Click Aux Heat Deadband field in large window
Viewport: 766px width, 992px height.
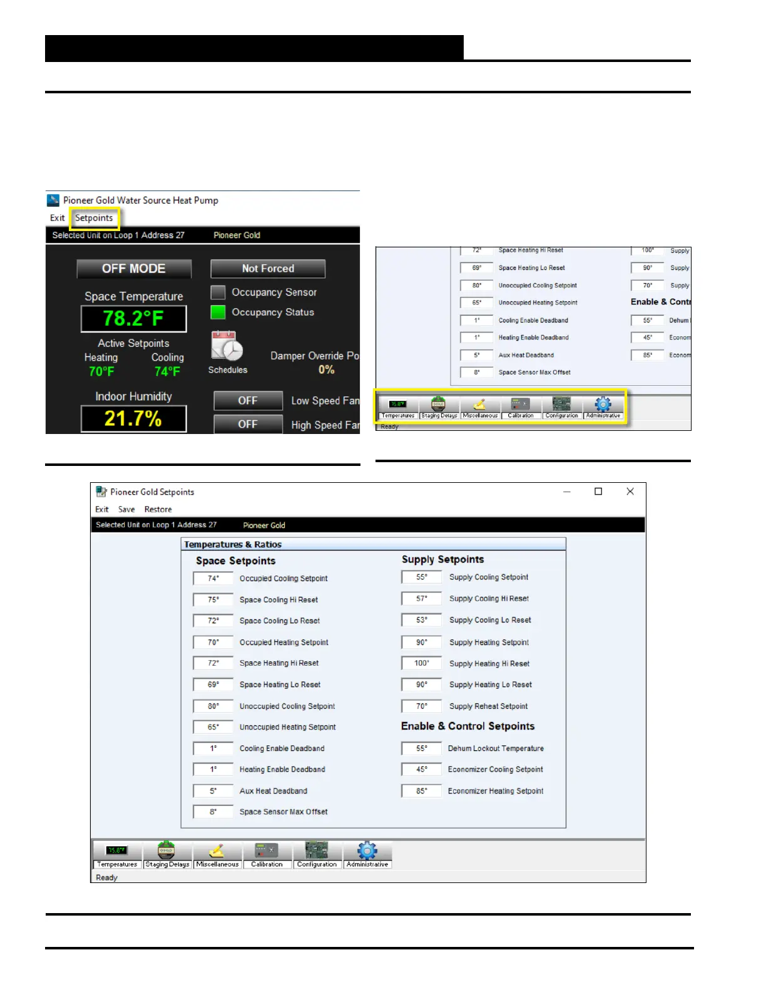coord(213,791)
